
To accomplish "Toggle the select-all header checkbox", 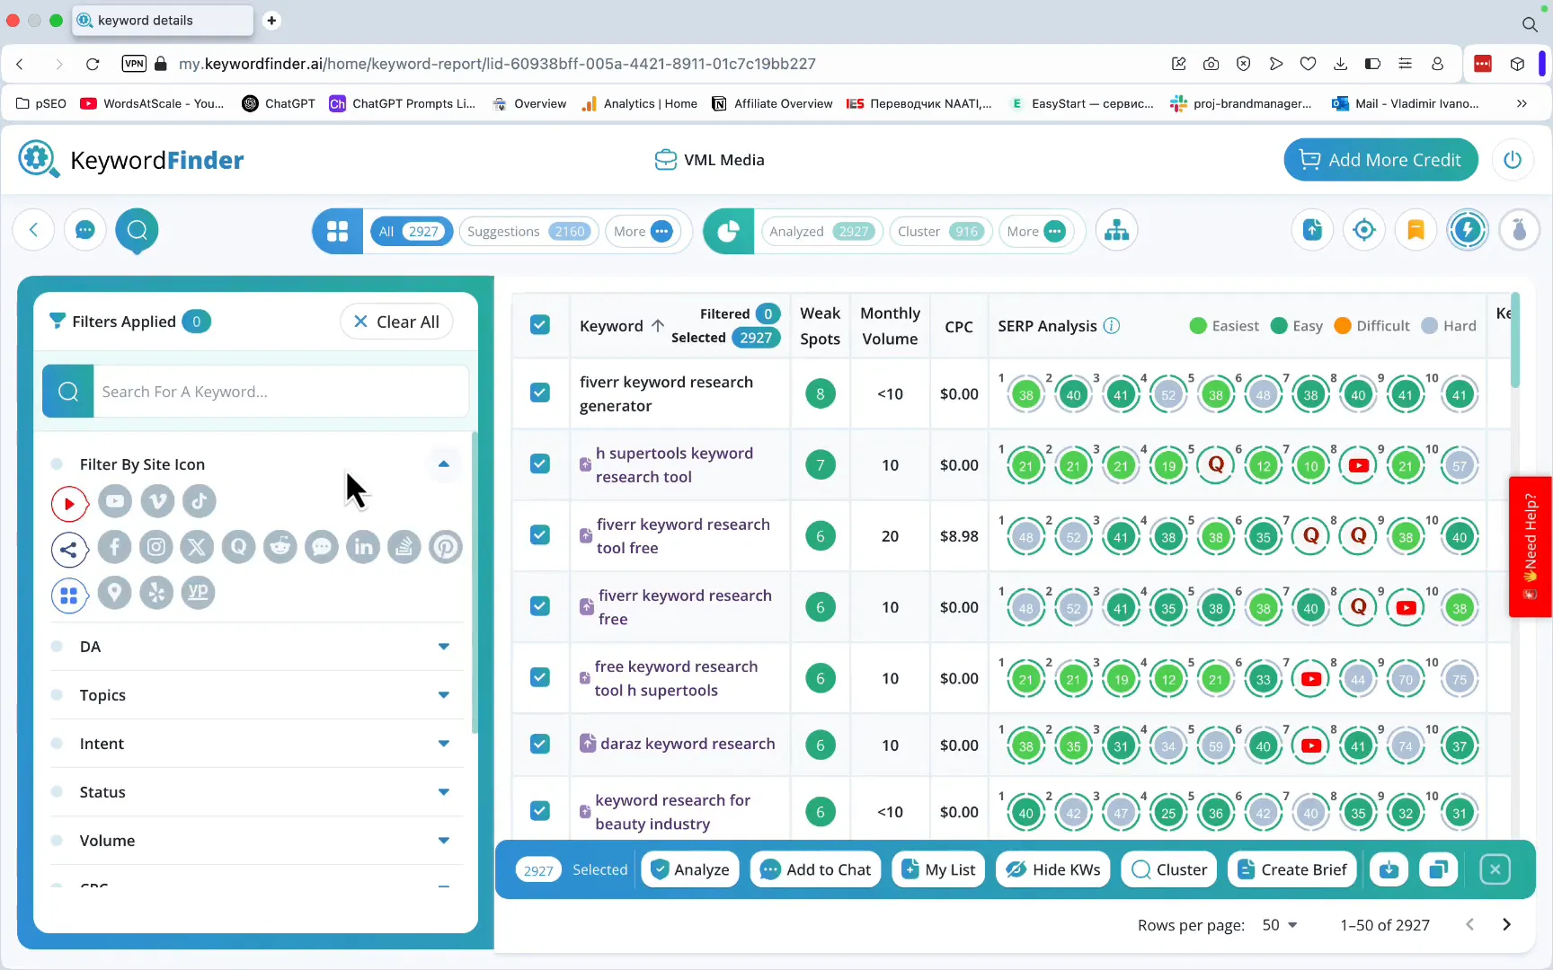I will (540, 325).
